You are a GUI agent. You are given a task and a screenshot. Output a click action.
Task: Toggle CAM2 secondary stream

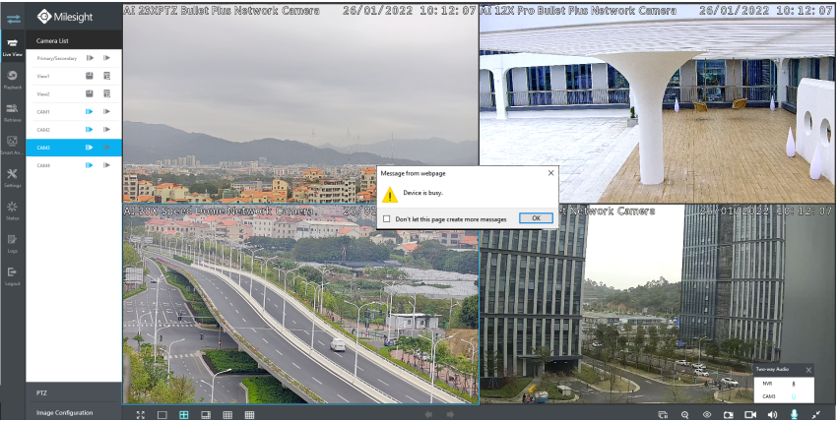[x=107, y=130]
